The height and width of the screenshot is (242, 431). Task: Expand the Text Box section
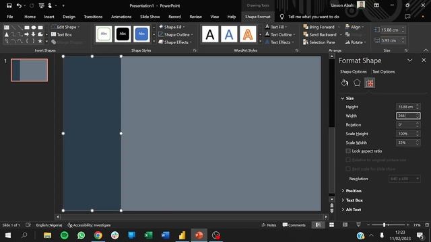coord(352,200)
